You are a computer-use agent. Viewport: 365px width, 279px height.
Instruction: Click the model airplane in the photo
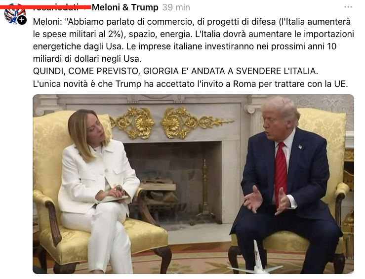click(256, 262)
